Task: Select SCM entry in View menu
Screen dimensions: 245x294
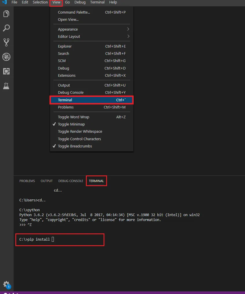Action: [92, 61]
